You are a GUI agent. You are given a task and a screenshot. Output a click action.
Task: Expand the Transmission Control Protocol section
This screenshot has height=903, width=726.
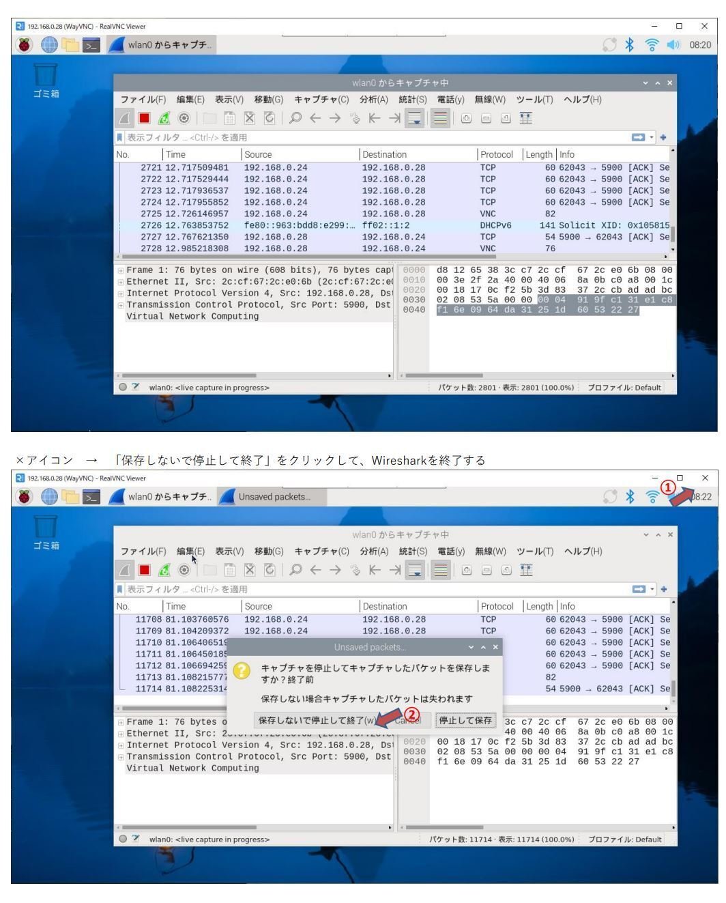(121, 304)
